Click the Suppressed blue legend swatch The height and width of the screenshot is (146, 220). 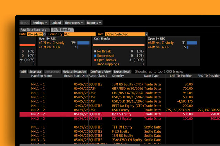click(95, 56)
